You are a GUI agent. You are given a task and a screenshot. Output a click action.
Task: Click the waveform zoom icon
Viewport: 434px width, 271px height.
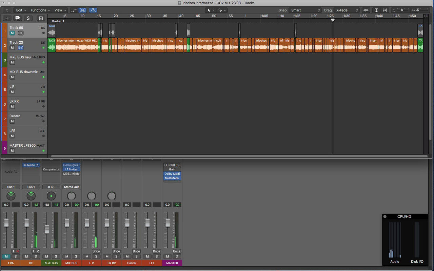coord(366,10)
